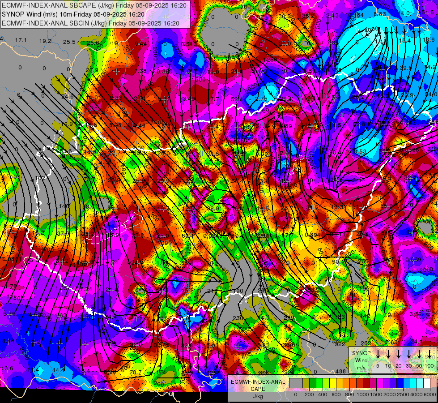This screenshot has height=403, width=438.
Task: Click the 'J/kg' legend unit label
Action: (258, 396)
